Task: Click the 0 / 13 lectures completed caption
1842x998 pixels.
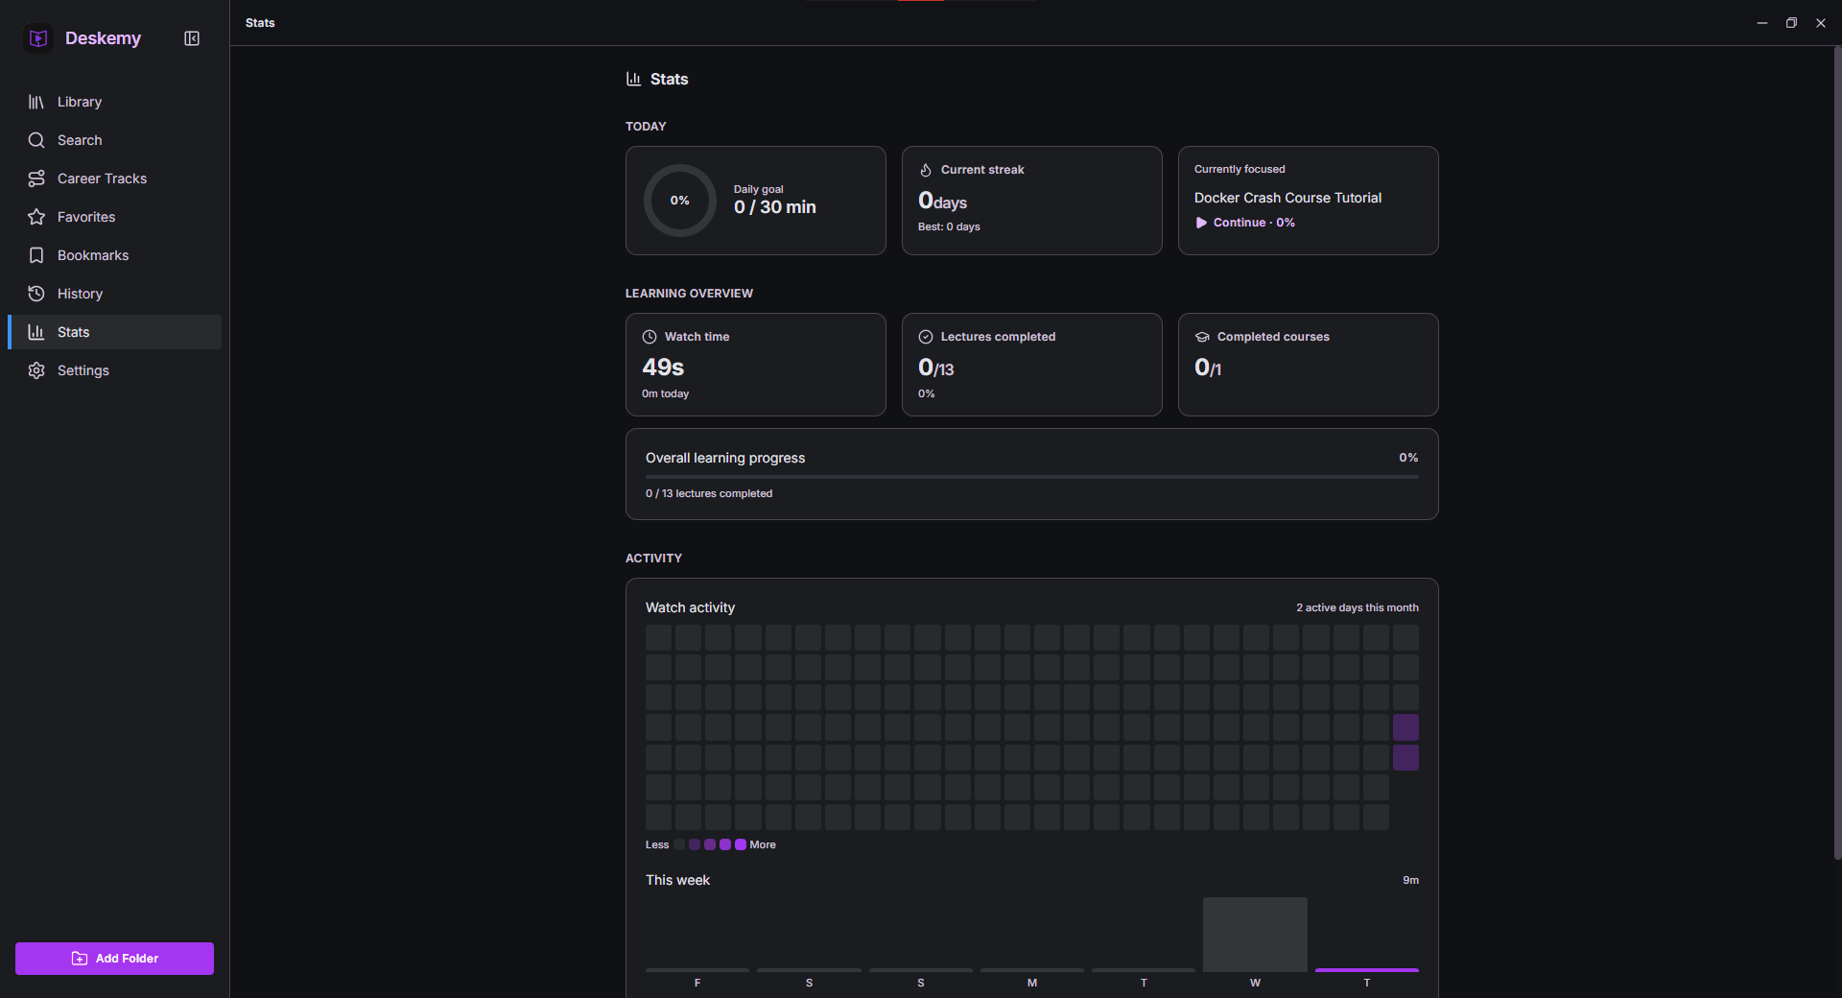Action: pyautogui.click(x=709, y=493)
